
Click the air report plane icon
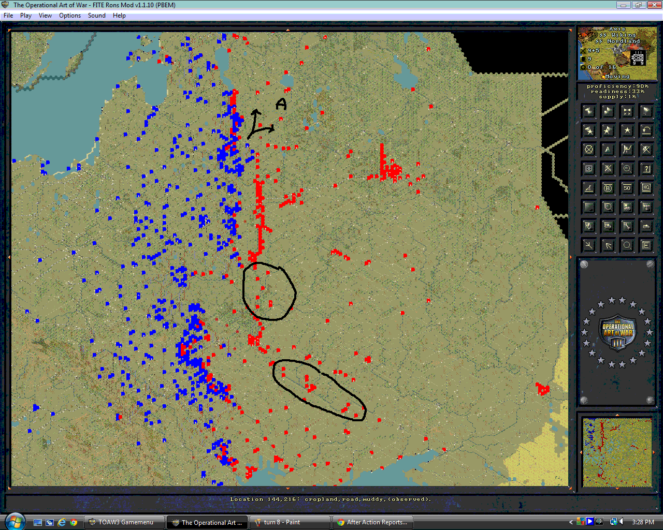646,207
